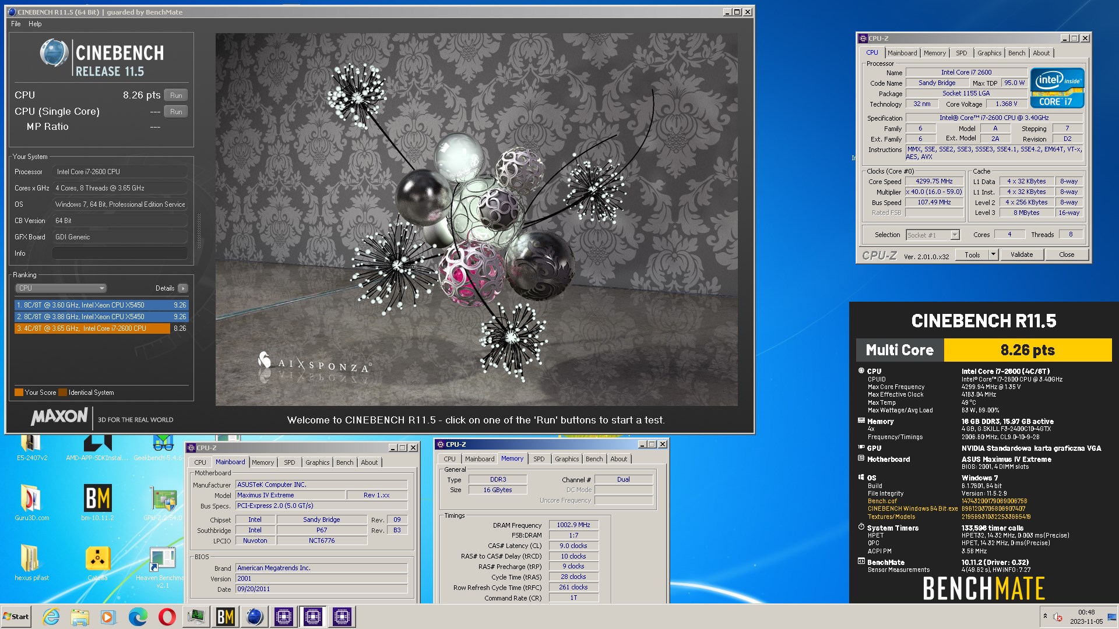Select the GPU-Z.2.54.0 desktop icon
This screenshot has height=629, width=1119.
click(x=163, y=502)
